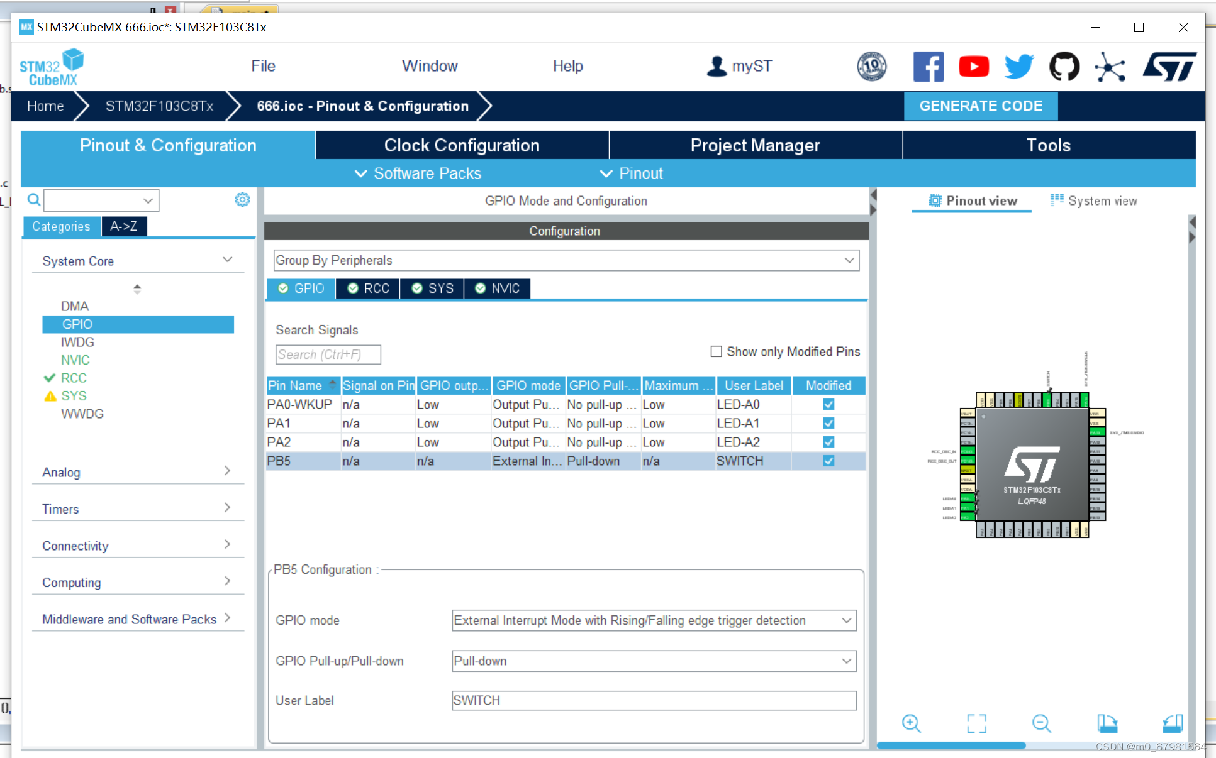The width and height of the screenshot is (1216, 758).
Task: Click the GENERATE CODE button
Action: 981,106
